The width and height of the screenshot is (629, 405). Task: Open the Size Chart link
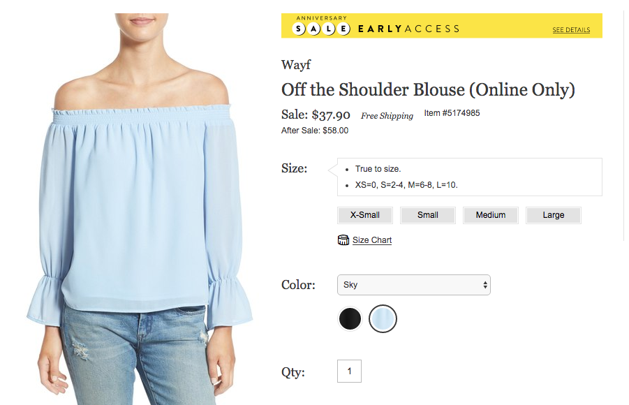(x=372, y=240)
